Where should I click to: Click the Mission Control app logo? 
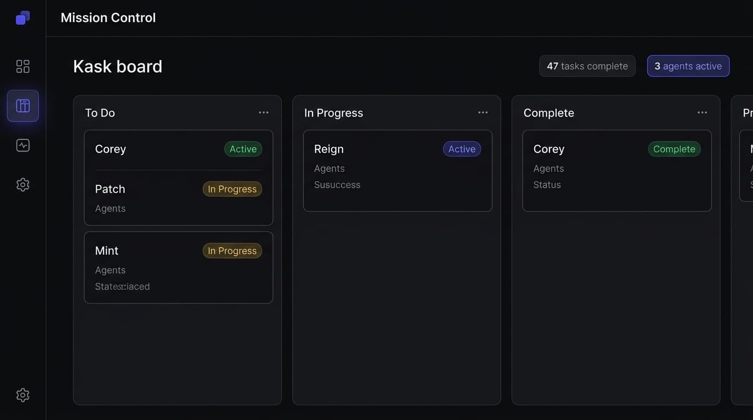(22, 18)
